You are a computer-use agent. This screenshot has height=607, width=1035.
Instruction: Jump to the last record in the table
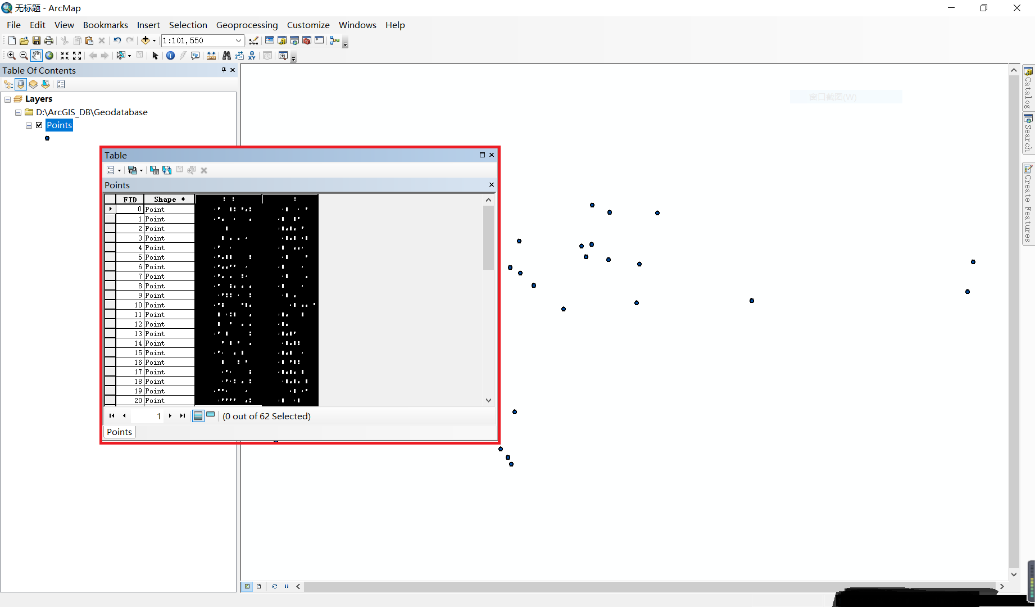click(x=182, y=416)
